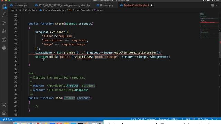Change indentation via 'Spaces: 4'
The width and height of the screenshot is (221, 124).
[164, 120]
